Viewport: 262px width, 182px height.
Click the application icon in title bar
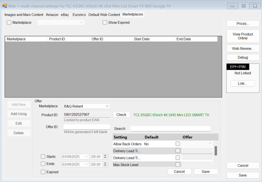tap(5, 6)
